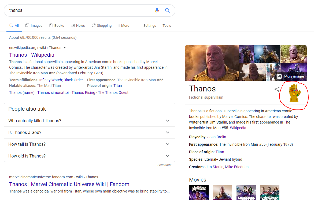
Task: Click the Feedback link under People also ask
Action: [164, 165]
